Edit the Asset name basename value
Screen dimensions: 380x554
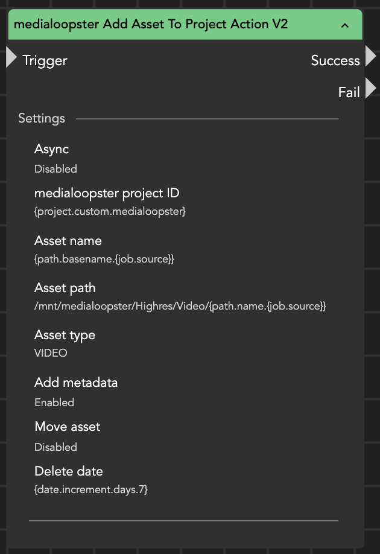point(104,259)
